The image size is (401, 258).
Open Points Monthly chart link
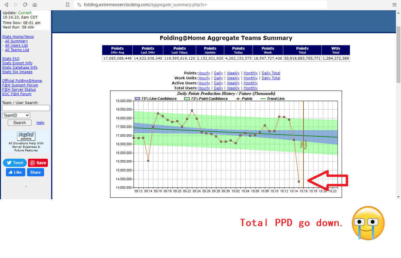[x=251, y=73]
